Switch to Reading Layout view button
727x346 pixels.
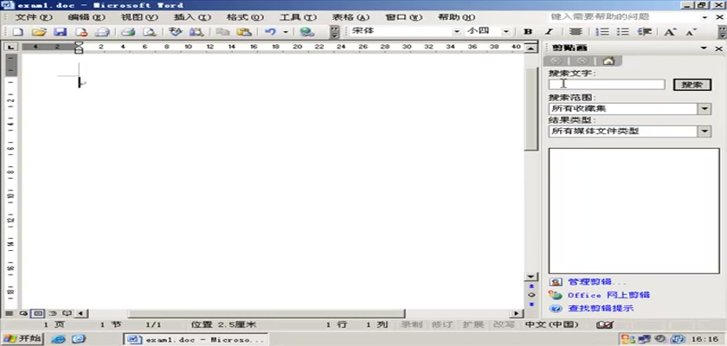(x=67, y=314)
